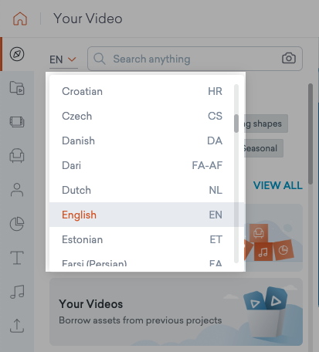Open the project folder icon in sidebar
The height and width of the screenshot is (352, 319).
[17, 88]
